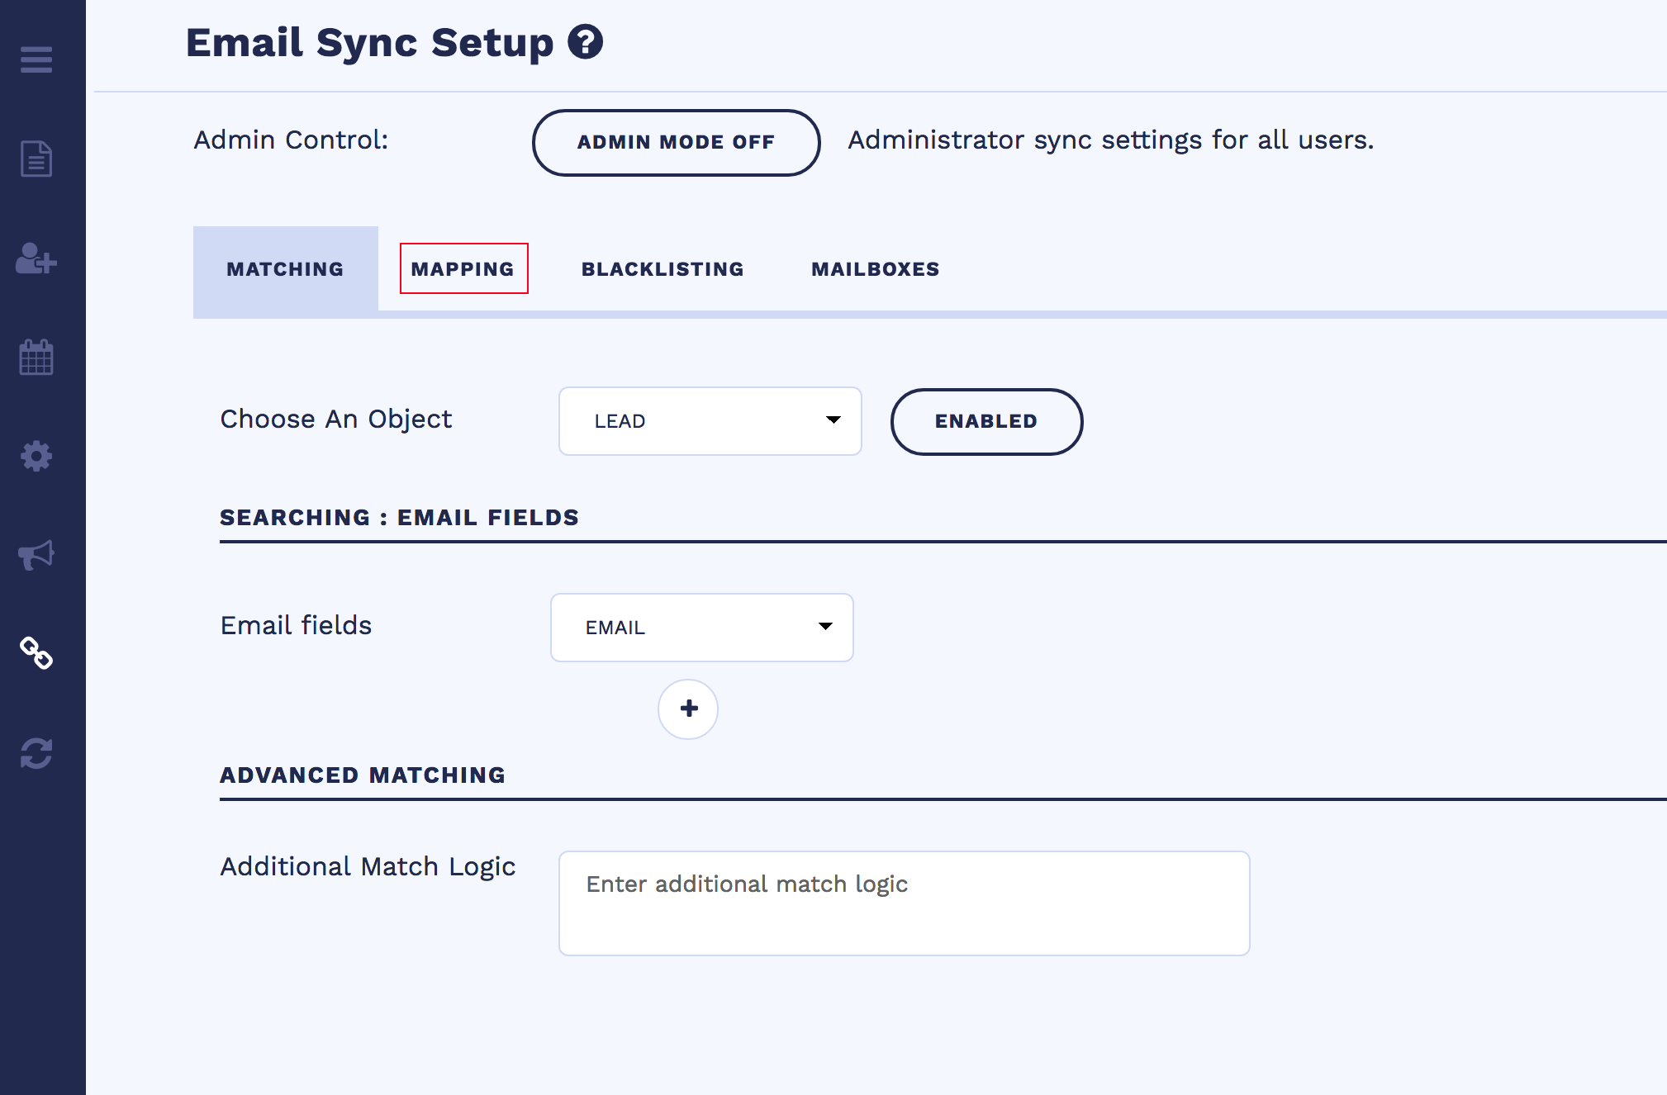Select the chain link sidebar icon
Viewport: 1667px width, 1095px height.
point(36,653)
